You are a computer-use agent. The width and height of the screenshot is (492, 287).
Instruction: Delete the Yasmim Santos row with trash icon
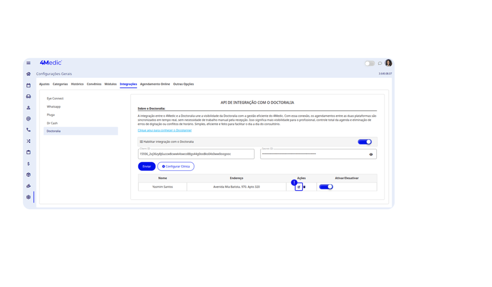click(x=304, y=187)
